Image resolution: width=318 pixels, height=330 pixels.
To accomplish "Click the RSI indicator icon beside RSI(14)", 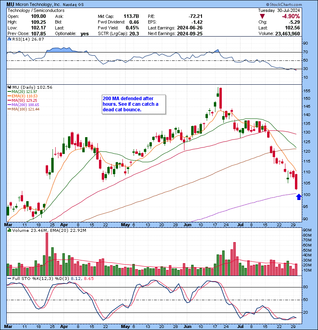I will [9, 39].
